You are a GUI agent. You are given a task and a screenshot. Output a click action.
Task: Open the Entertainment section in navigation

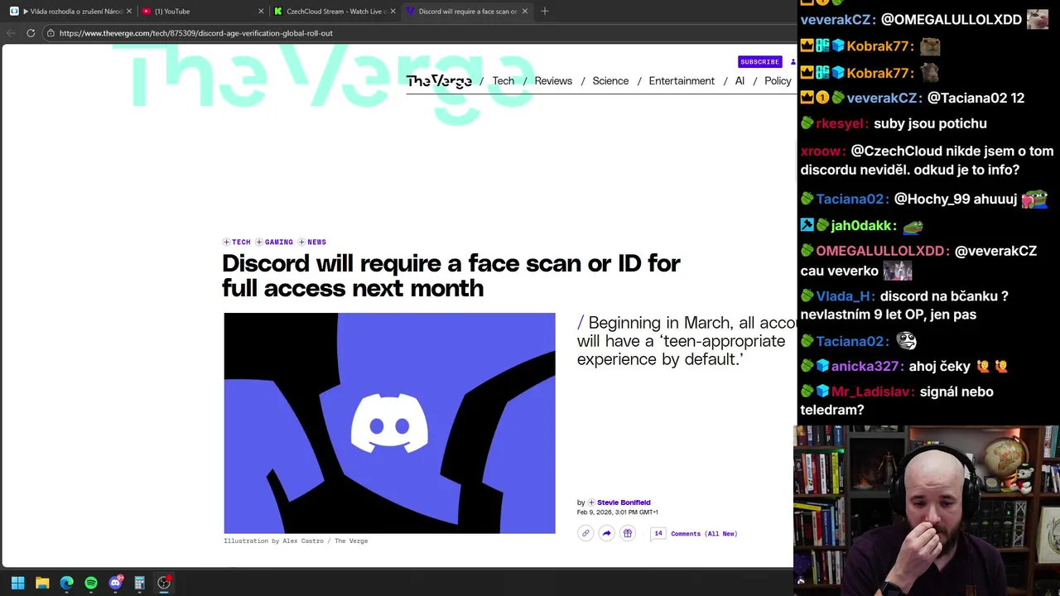click(x=682, y=81)
